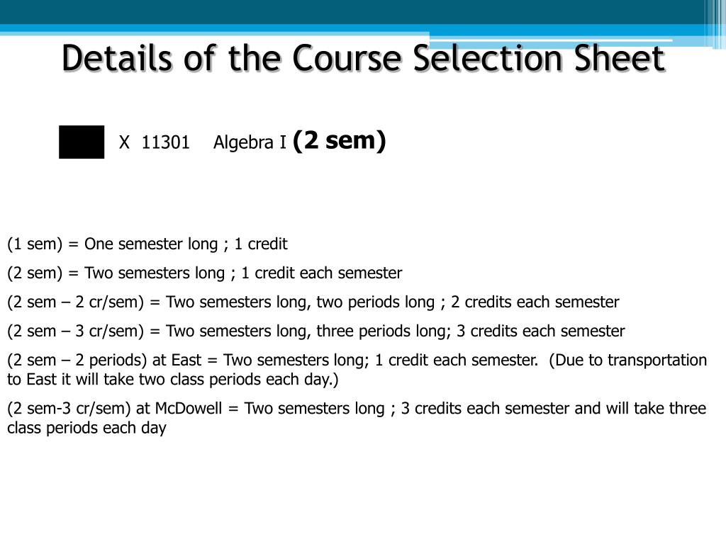Click the (2 sem – 3 cr/sem) line
Image resolution: width=726 pixels, height=544 pixels.
tap(315, 331)
